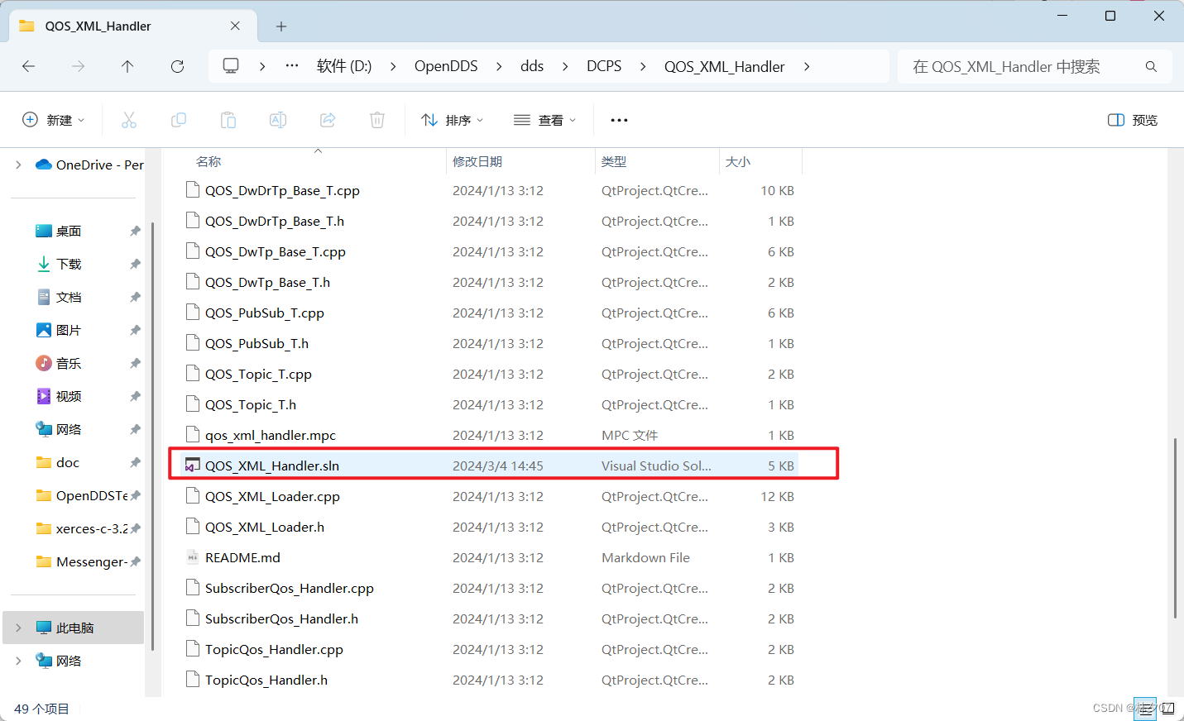The height and width of the screenshot is (721, 1184).
Task: Open the Sort (排序) dropdown
Action: click(x=452, y=120)
